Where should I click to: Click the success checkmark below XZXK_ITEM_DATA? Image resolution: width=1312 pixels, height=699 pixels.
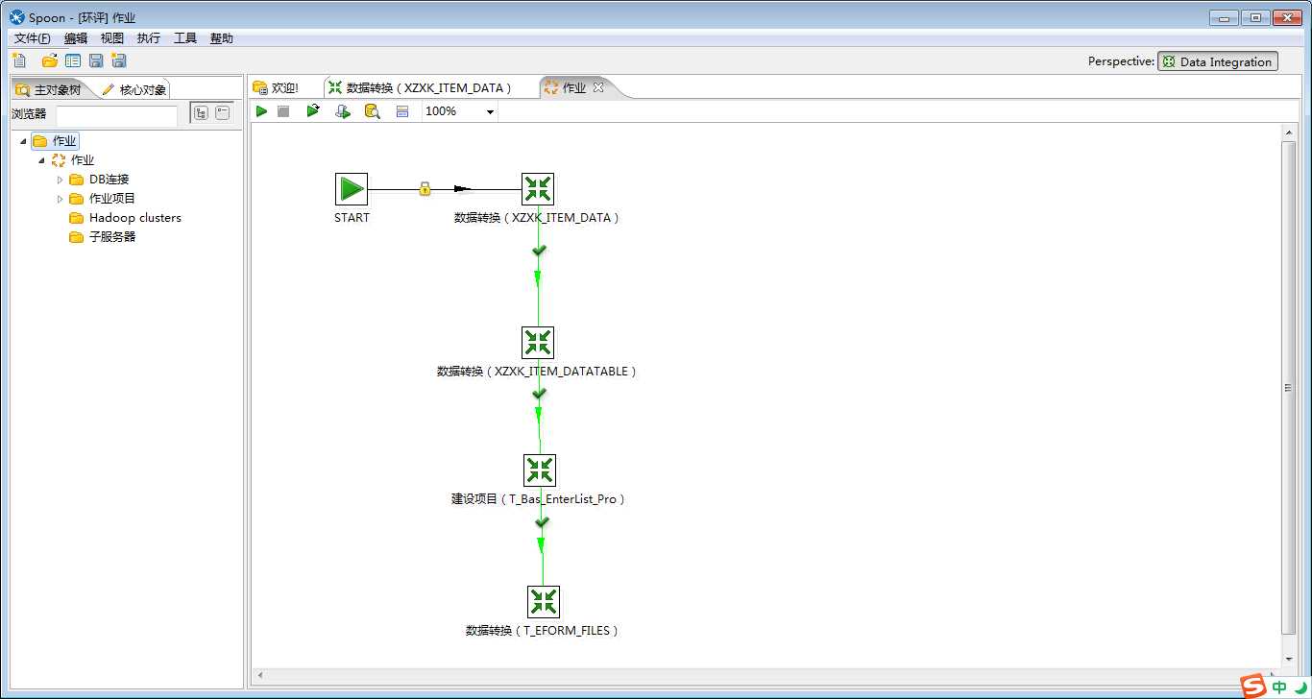539,251
